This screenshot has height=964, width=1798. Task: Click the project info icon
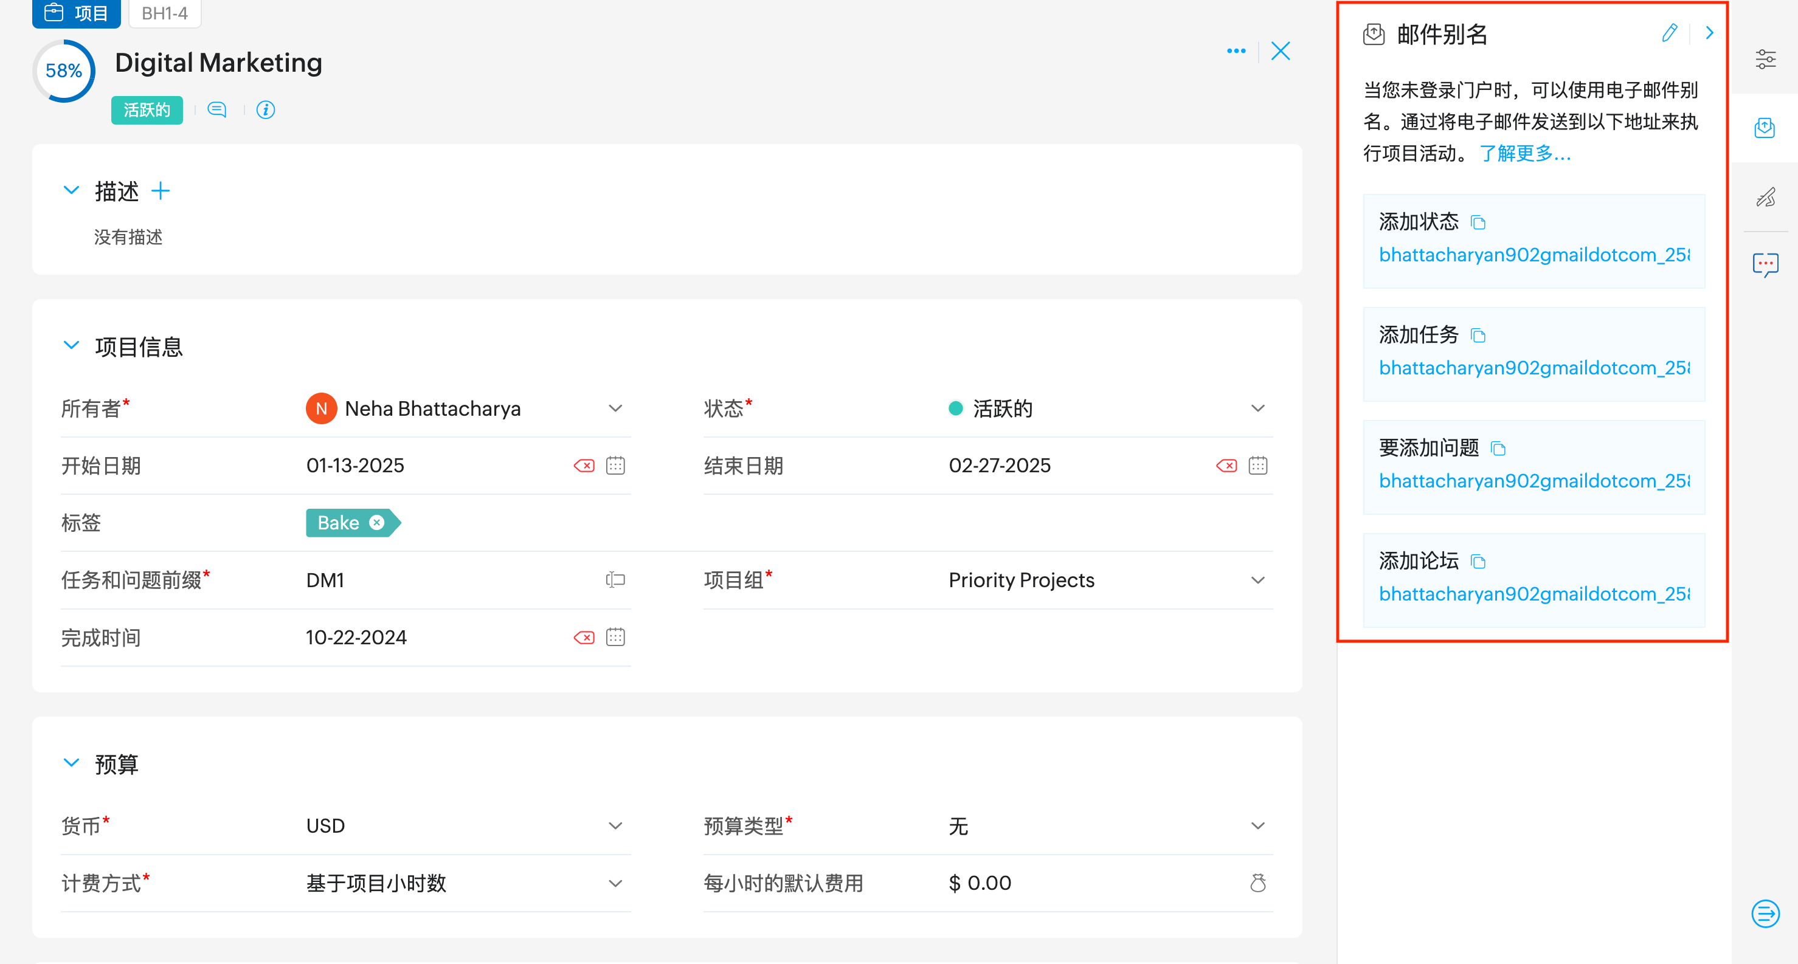tap(265, 109)
